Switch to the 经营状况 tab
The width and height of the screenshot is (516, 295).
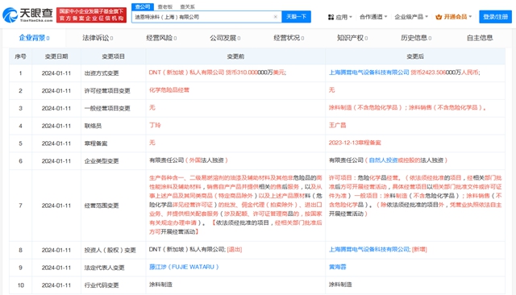coord(289,38)
